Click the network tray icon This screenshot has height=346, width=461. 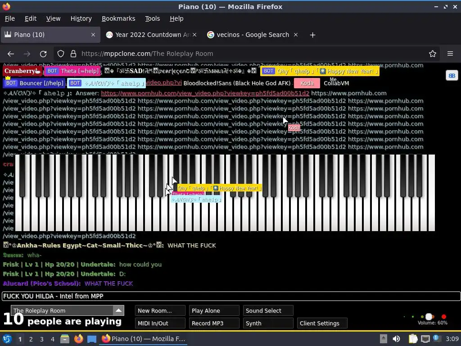click(x=425, y=339)
